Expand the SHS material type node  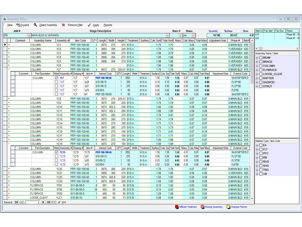tap(257, 166)
